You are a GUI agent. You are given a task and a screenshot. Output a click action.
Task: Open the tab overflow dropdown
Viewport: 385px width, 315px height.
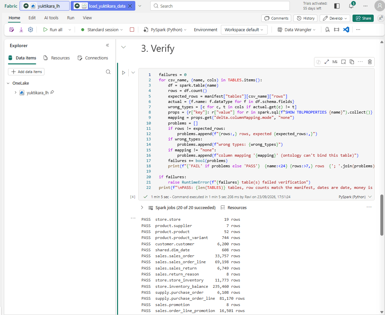click(140, 6)
